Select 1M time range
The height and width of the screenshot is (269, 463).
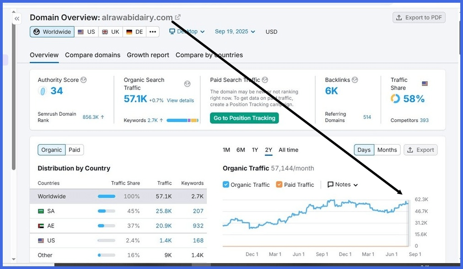coord(226,150)
